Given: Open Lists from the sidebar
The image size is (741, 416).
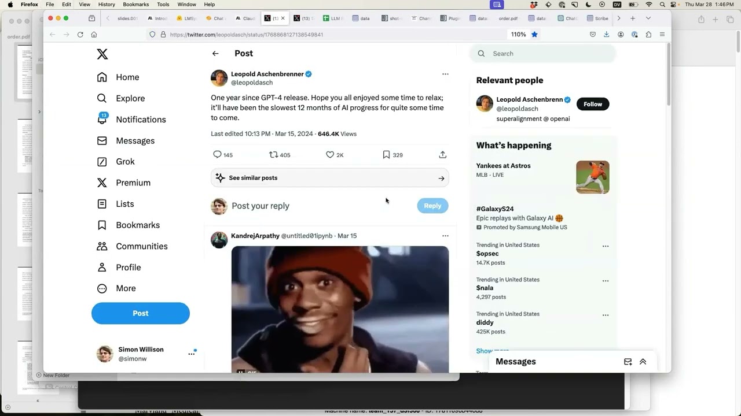Looking at the screenshot, I should [115, 204].
